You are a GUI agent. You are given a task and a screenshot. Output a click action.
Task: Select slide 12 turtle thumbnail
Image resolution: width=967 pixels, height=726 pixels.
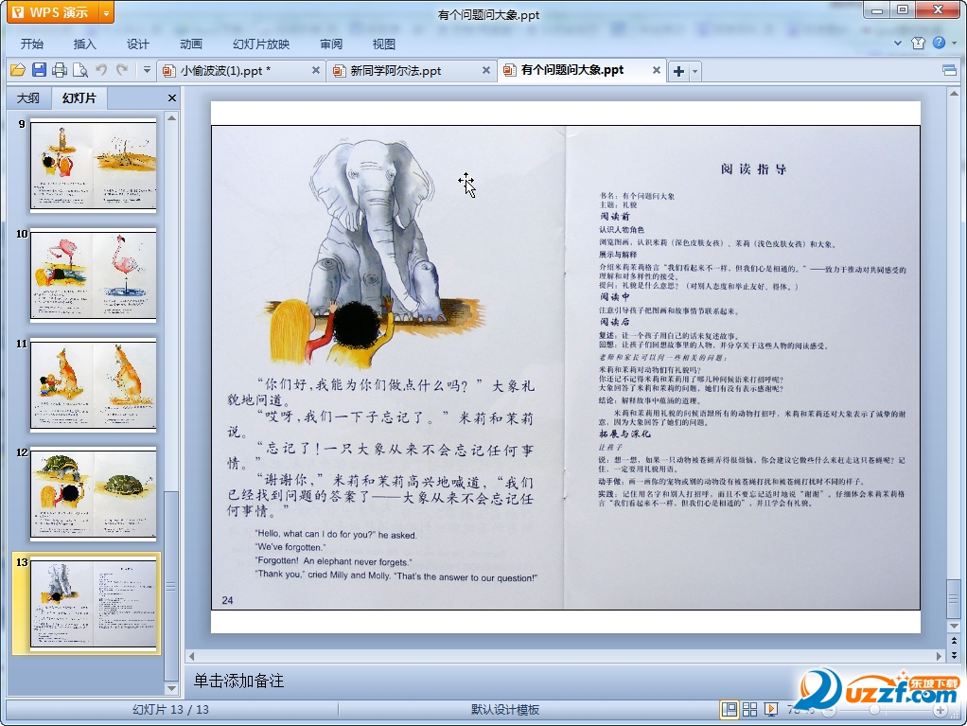point(93,493)
